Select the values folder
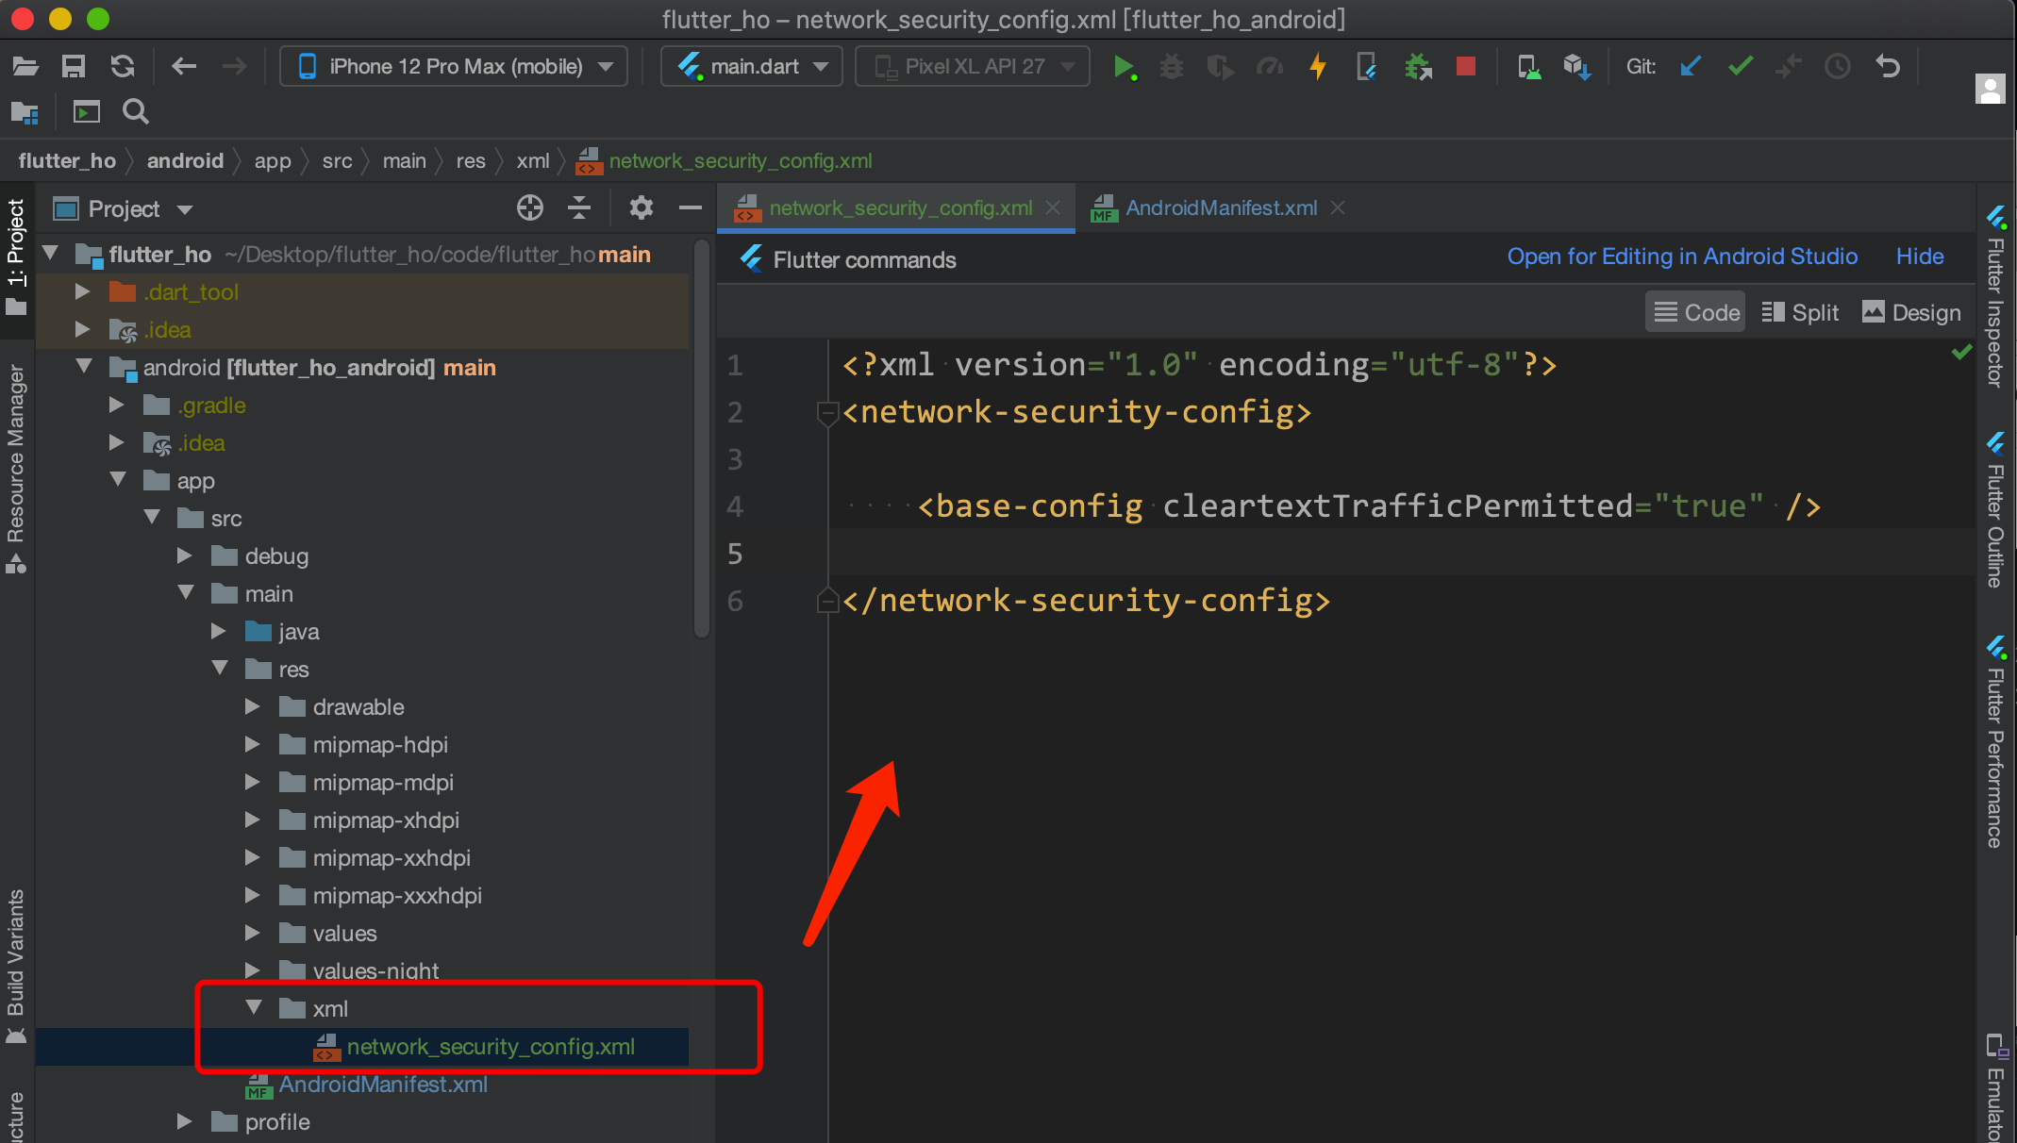Screen dimensions: 2017x1143 pos(344,934)
